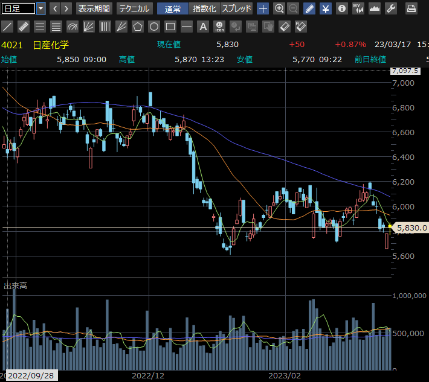Screen dimensions: 429x382
Task: Select the horizontal line tool
Action: pos(187,27)
